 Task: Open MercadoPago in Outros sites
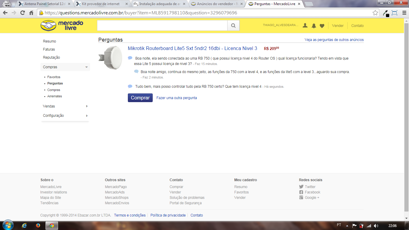[x=116, y=187]
